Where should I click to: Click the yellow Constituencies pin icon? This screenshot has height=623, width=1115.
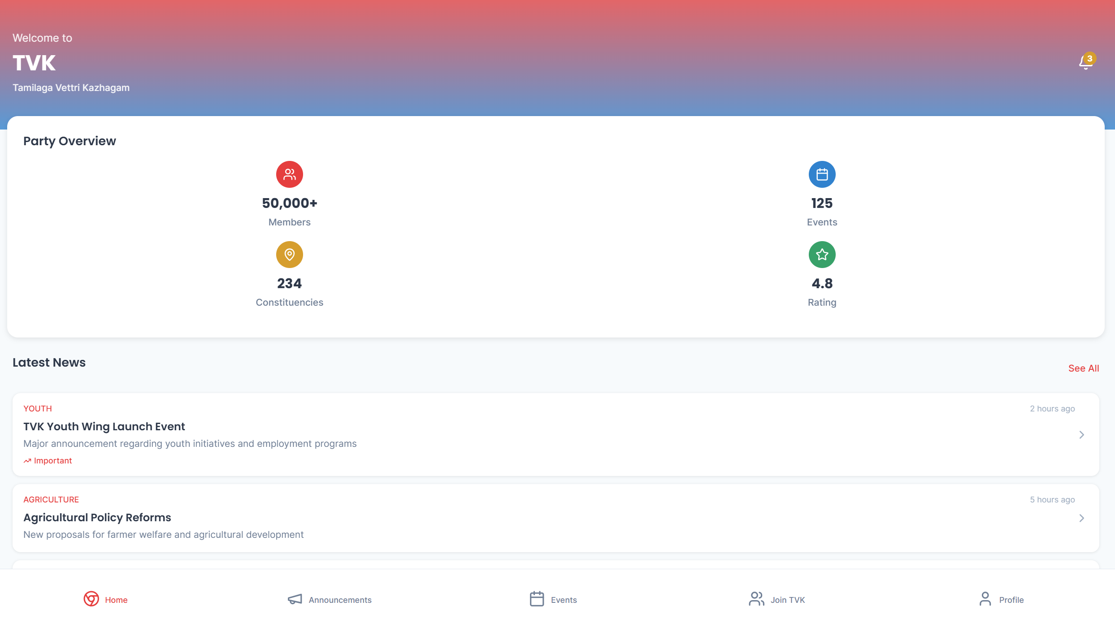(x=289, y=255)
